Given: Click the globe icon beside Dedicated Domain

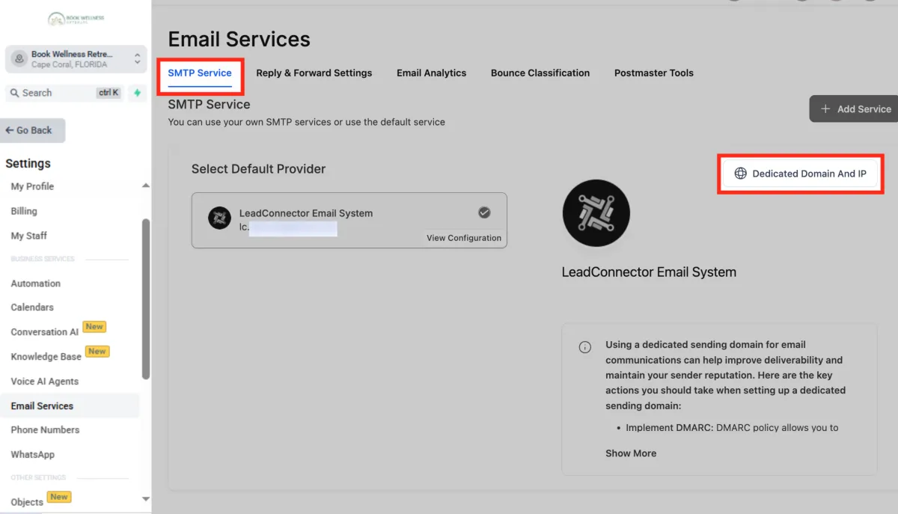Looking at the screenshot, I should click(x=740, y=174).
